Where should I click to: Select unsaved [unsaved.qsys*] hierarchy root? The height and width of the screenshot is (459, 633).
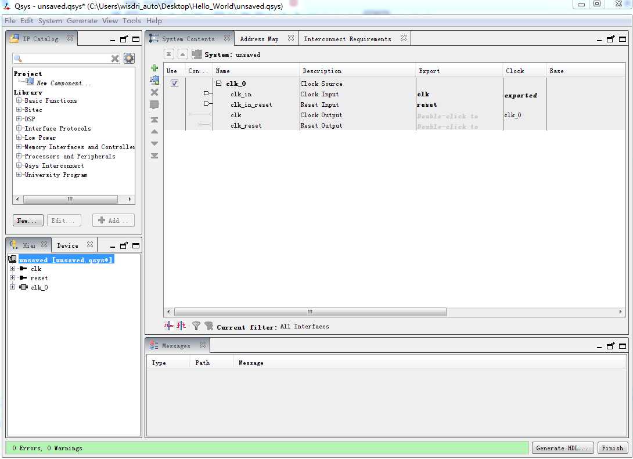[x=66, y=260]
